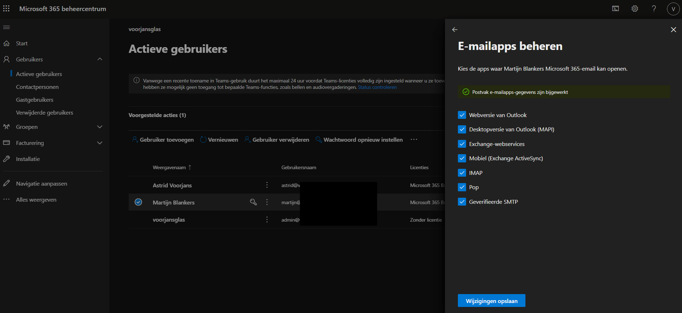Click Voorgestelde acties (1) heading
Viewport: 682px width, 313px height.
(x=157, y=115)
